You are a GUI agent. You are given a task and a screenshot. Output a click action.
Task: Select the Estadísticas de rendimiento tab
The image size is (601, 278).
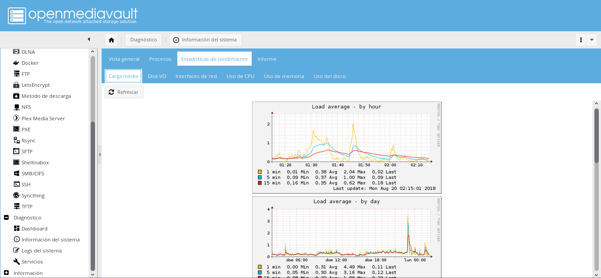(214, 59)
